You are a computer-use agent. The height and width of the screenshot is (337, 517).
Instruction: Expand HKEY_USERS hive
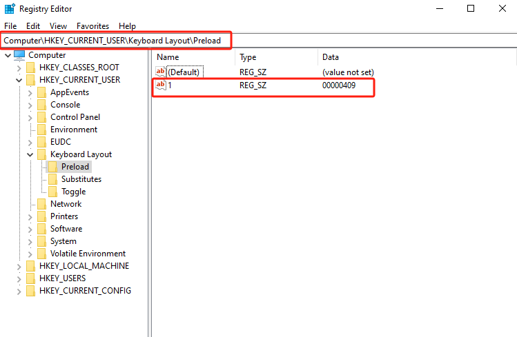coord(19,279)
